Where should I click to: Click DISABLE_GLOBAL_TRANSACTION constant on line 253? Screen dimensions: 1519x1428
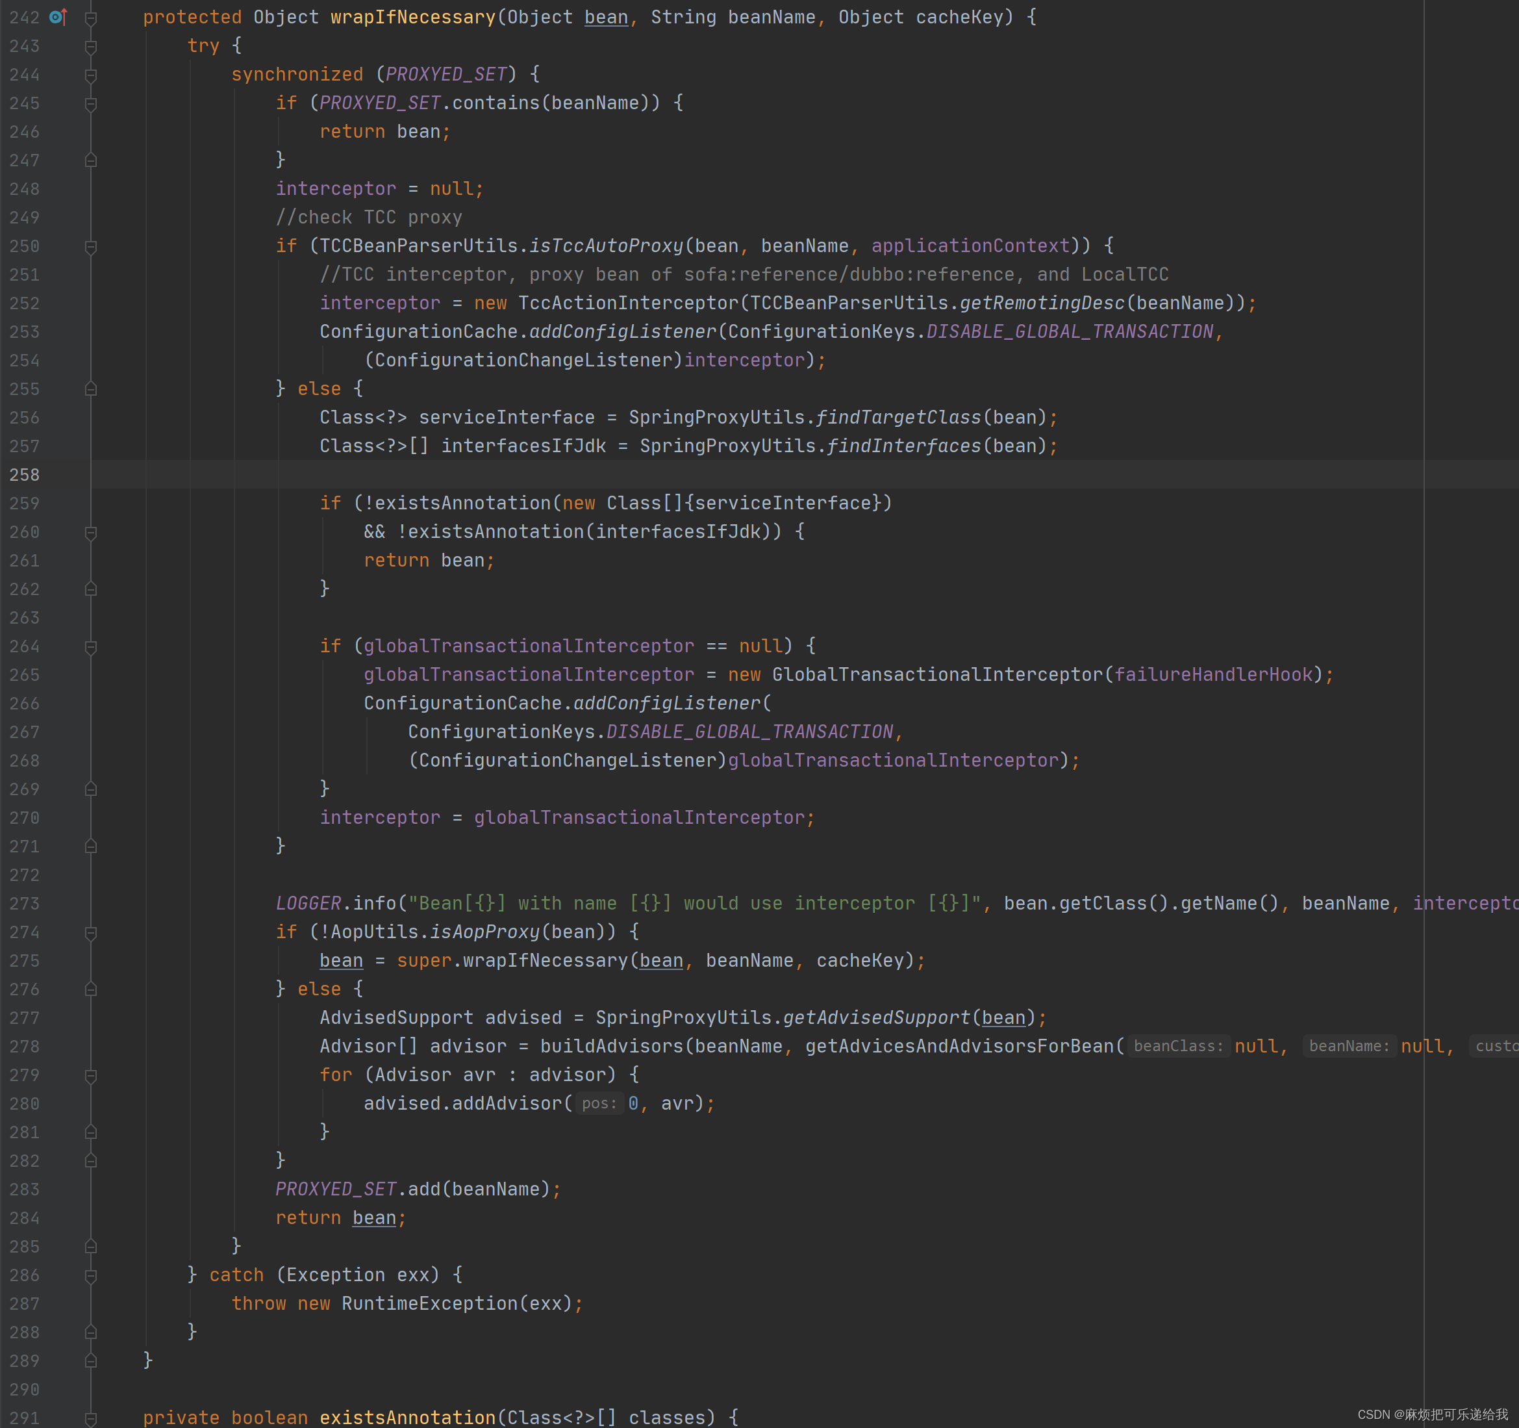tap(1070, 332)
